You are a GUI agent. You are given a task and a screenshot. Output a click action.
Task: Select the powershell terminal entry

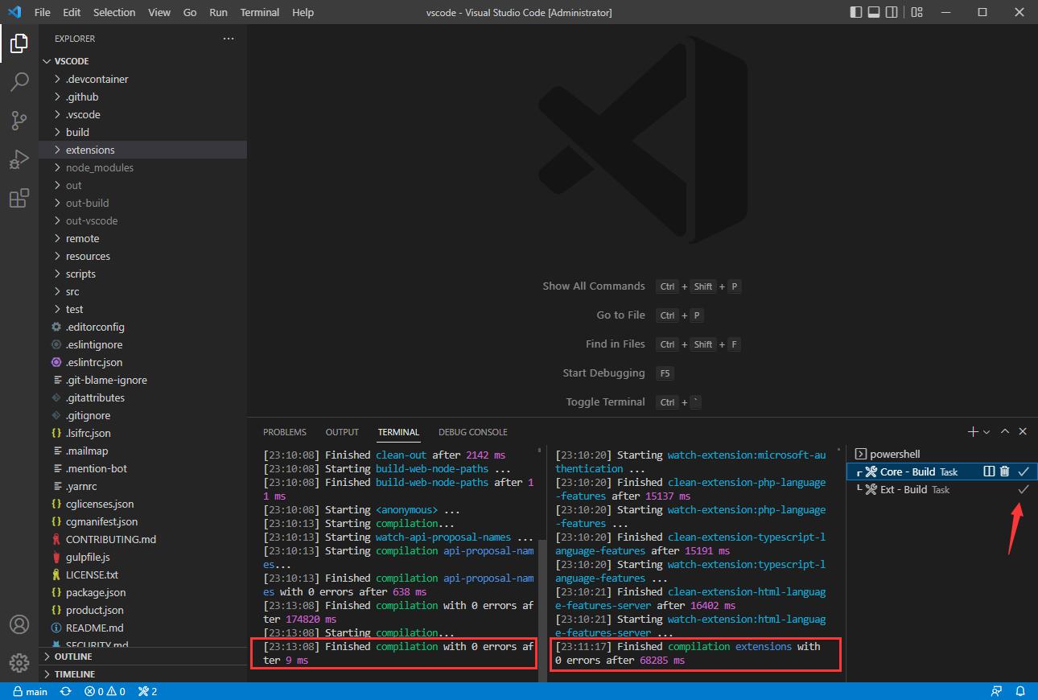point(941,454)
